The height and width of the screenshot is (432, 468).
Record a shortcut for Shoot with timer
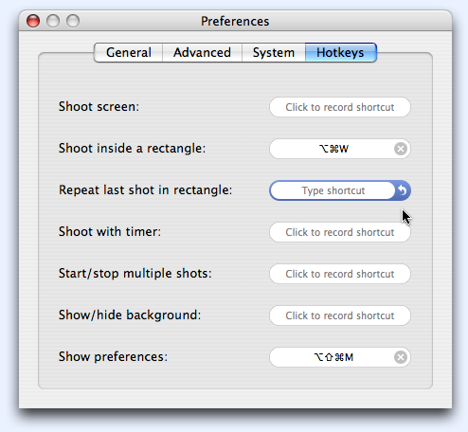[340, 232]
